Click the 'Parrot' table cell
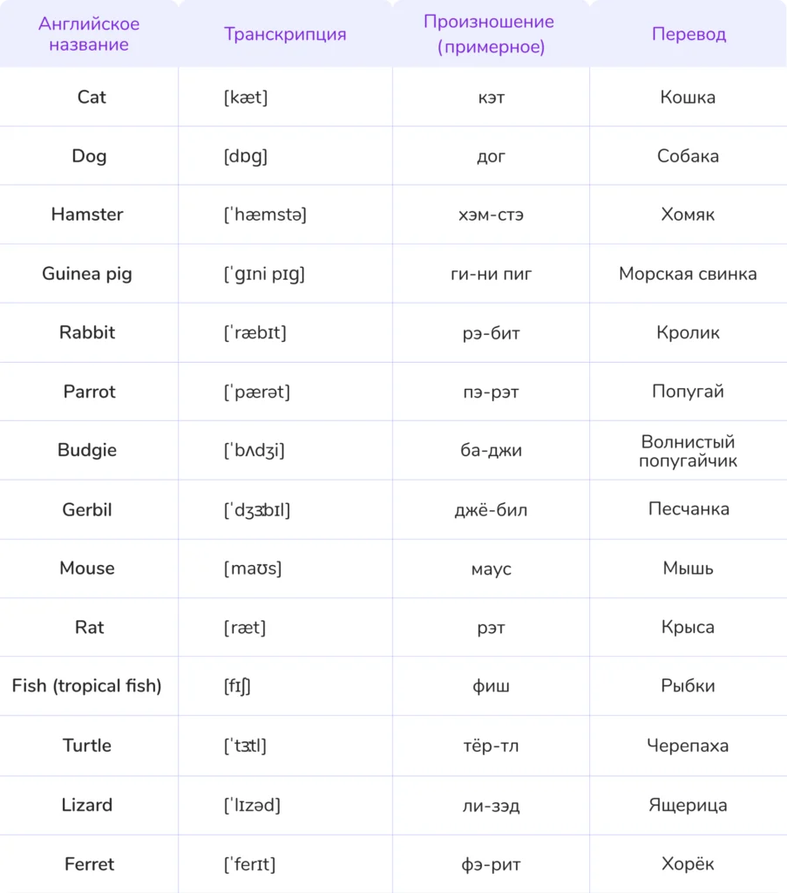 89,392
